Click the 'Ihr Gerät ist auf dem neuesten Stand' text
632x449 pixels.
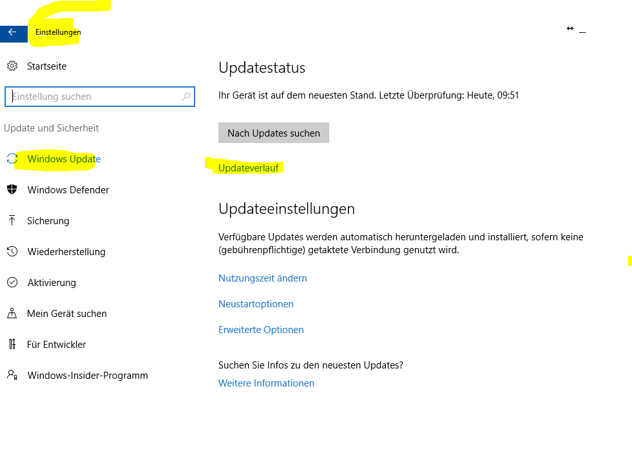click(x=297, y=95)
